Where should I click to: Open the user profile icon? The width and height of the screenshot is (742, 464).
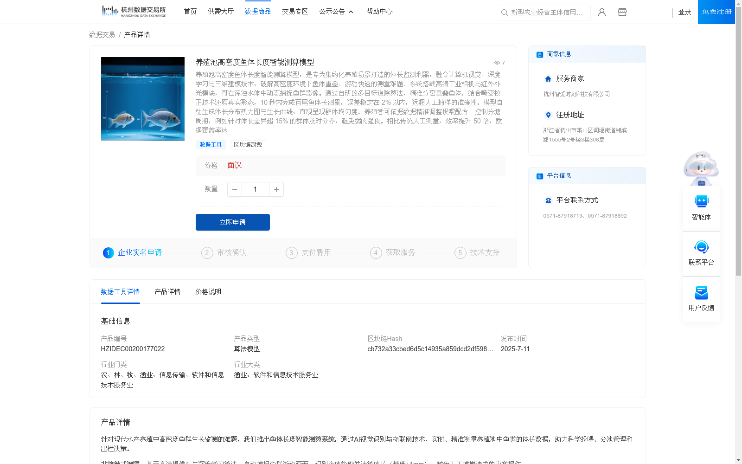pos(602,12)
